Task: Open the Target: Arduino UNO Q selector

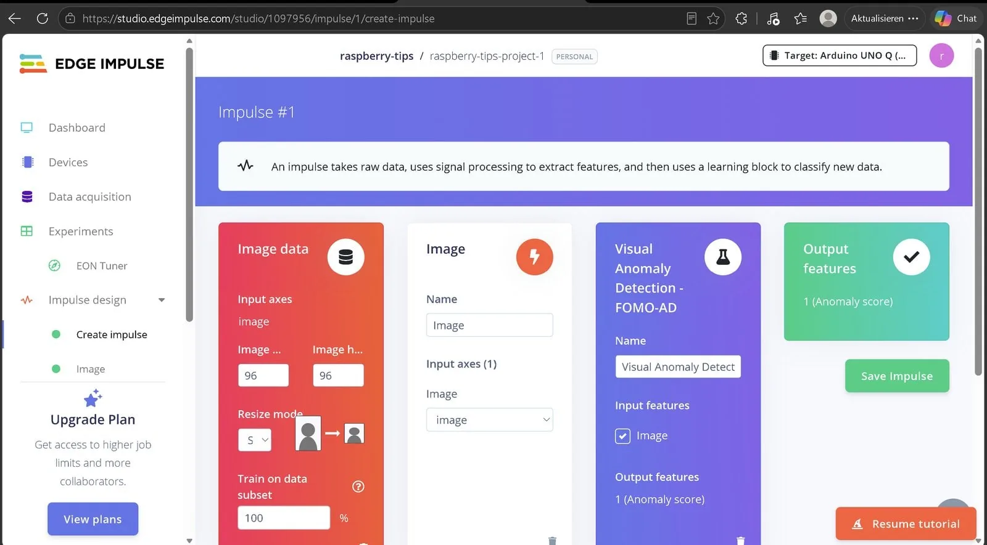Action: click(840, 55)
